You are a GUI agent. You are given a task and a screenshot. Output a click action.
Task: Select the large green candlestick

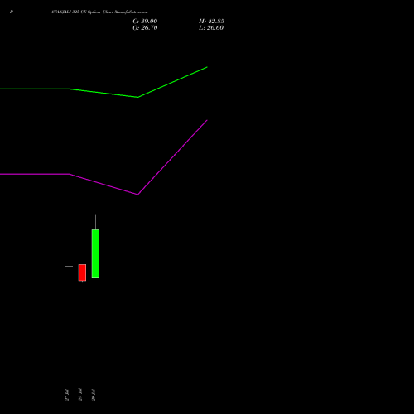(95, 253)
